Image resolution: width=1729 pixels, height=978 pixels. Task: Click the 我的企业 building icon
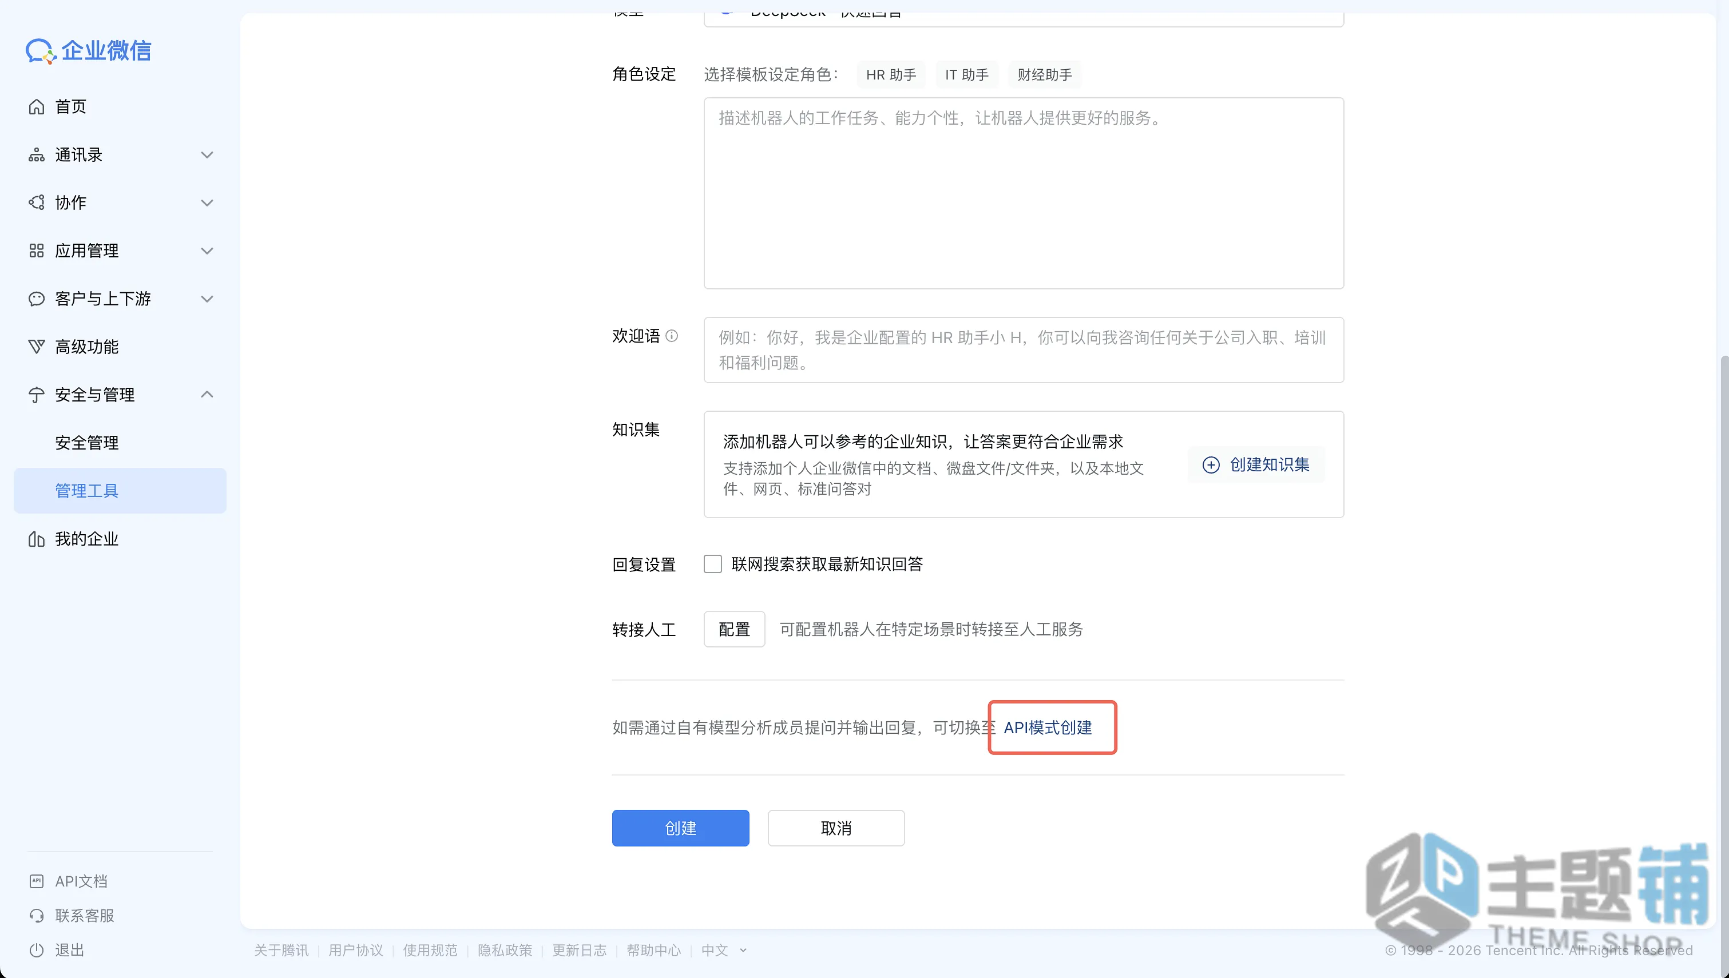[36, 539]
